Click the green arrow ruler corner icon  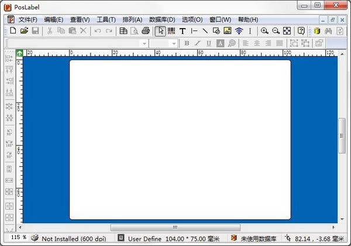[x=20, y=53]
